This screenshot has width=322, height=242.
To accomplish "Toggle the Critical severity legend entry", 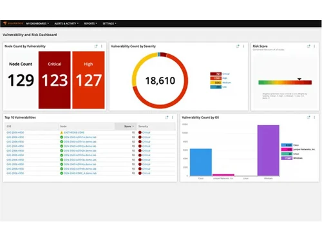I will [220, 74].
